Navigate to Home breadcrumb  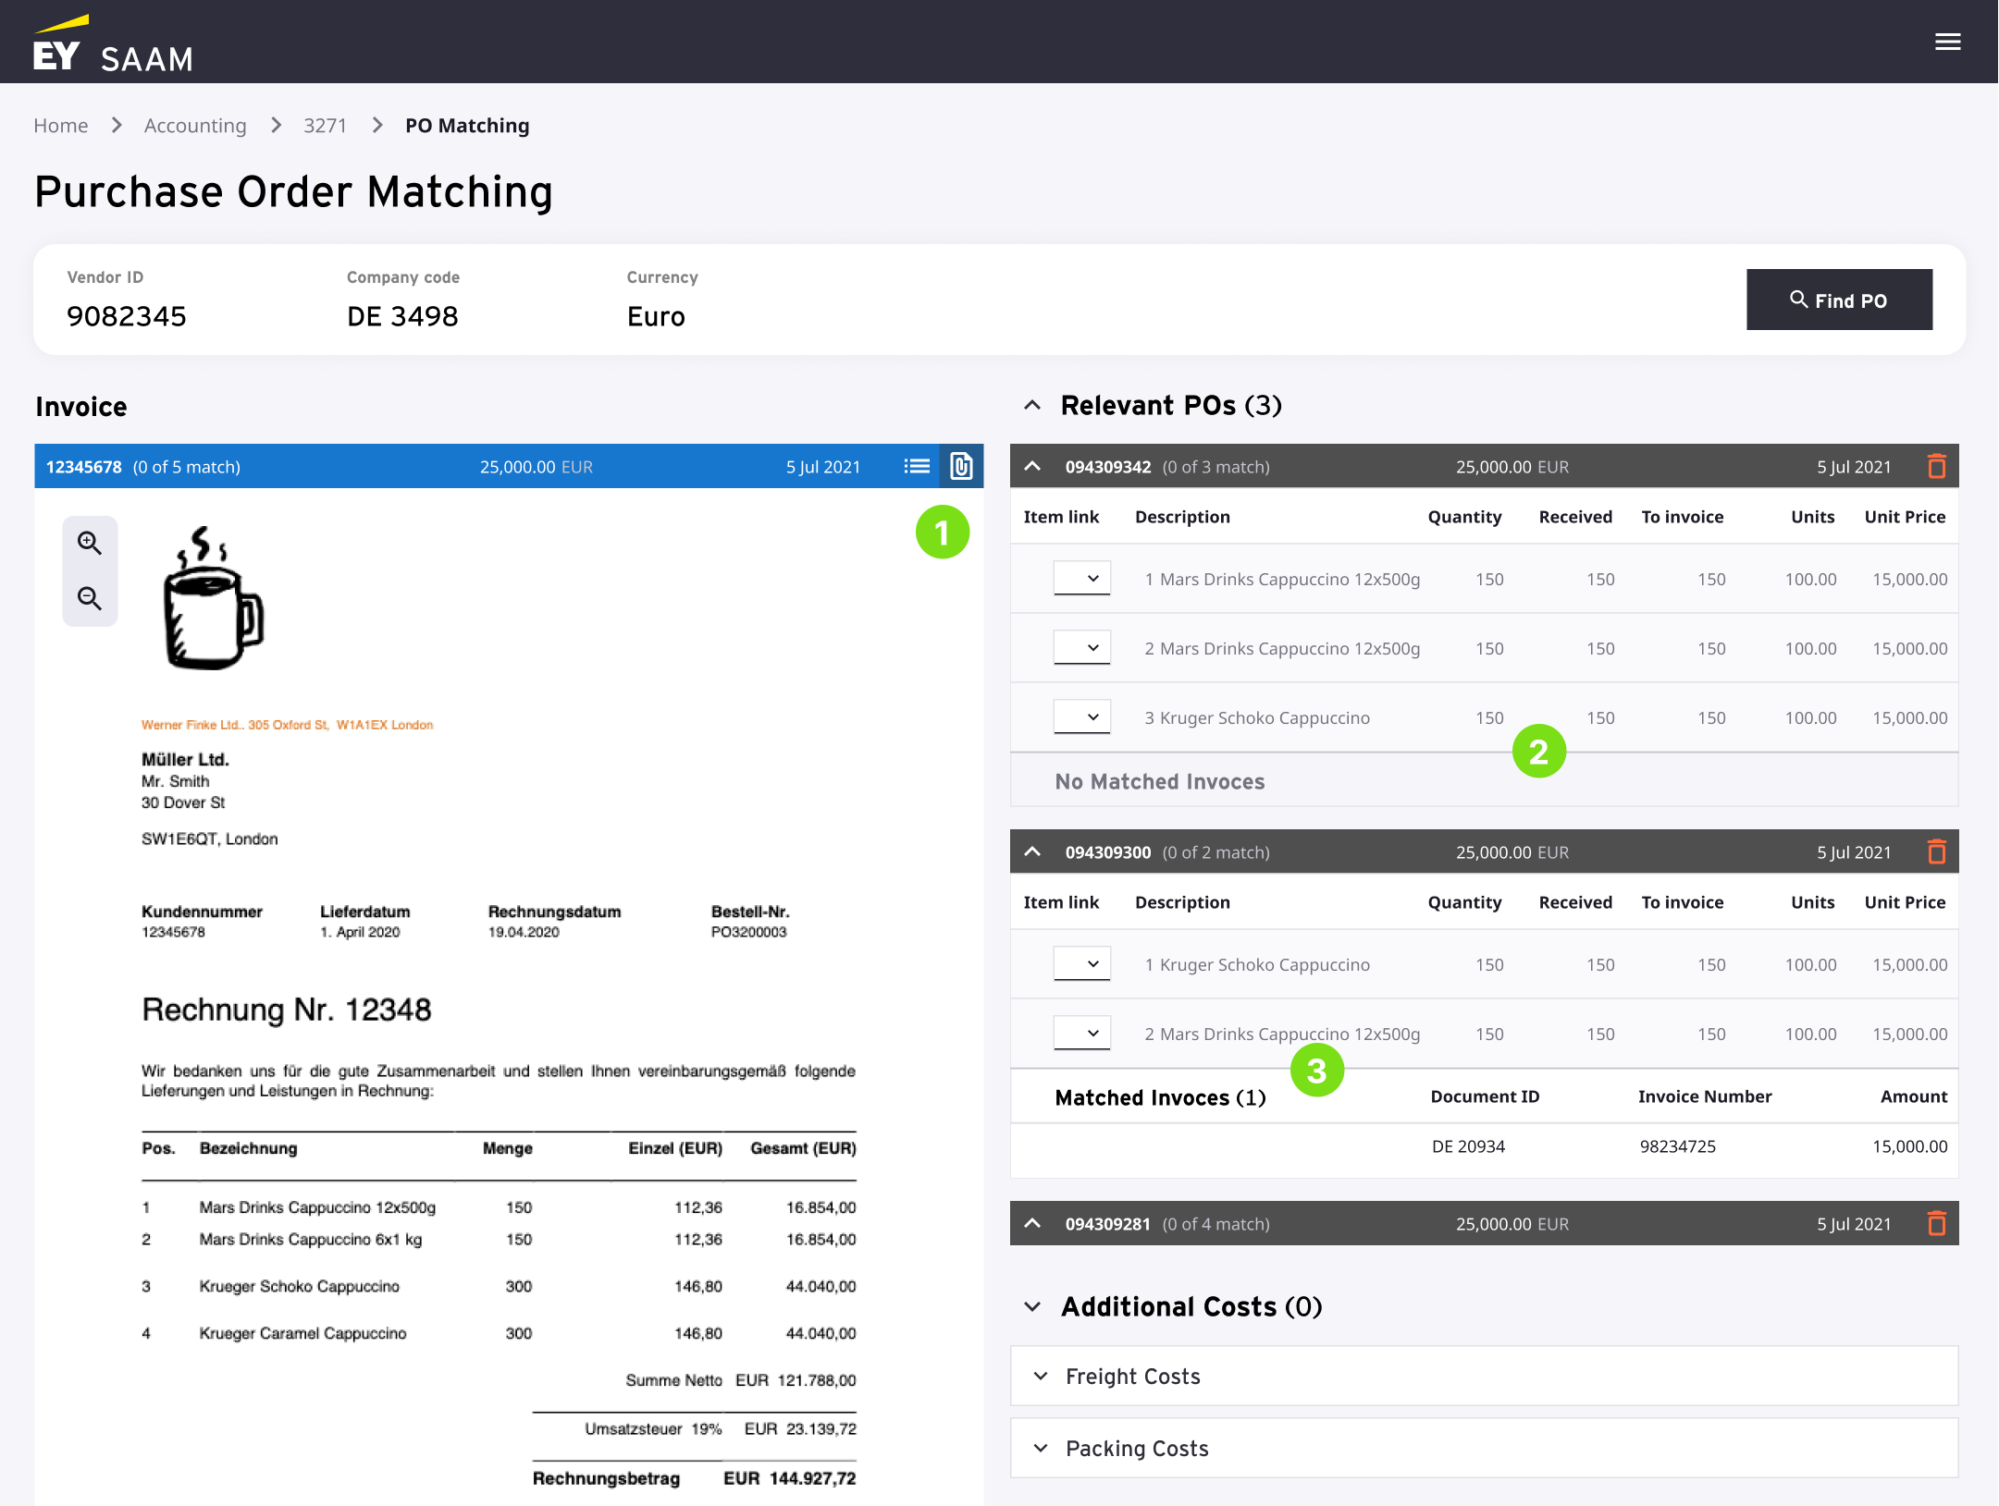tap(61, 125)
